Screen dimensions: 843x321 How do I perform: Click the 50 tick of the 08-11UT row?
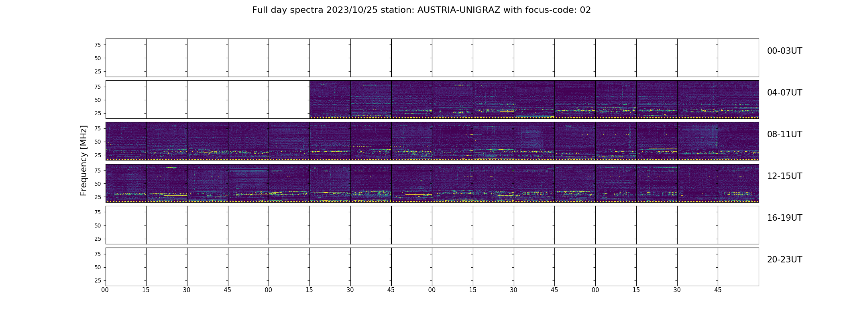pos(98,142)
